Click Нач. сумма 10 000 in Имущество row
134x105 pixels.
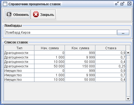tap(50, 80)
